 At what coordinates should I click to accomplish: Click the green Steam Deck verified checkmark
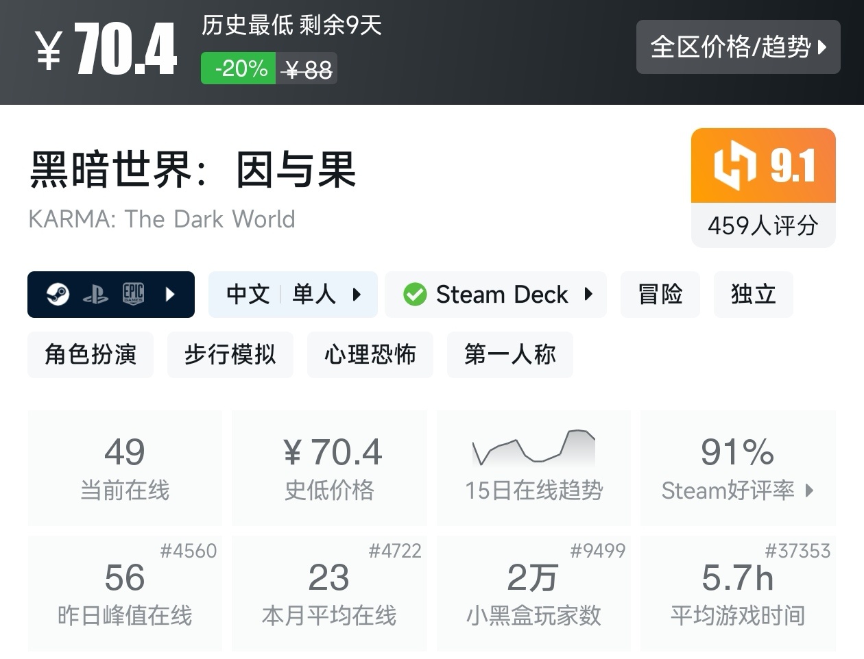415,295
